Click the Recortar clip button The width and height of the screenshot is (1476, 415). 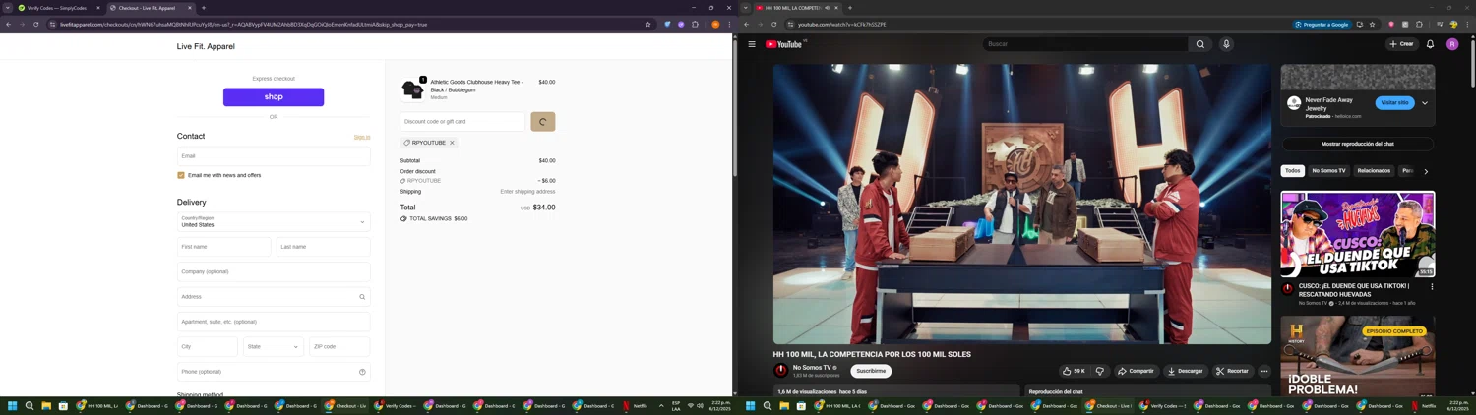click(x=1232, y=371)
